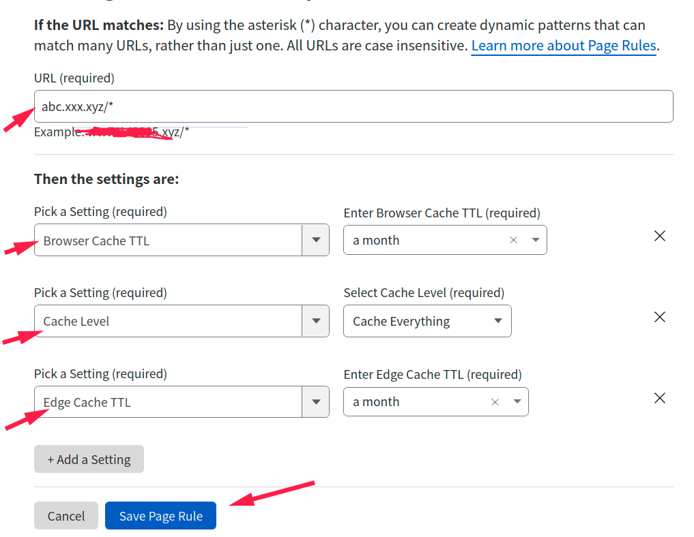Click 'a month' text in Browser Cache TTL field
Screen dimensions: 694x537
click(x=377, y=241)
